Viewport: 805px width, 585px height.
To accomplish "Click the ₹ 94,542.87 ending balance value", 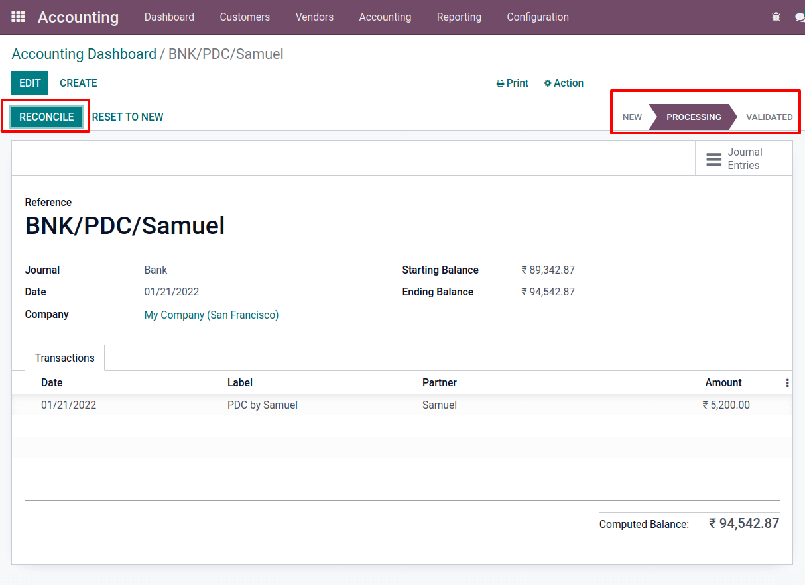I will coord(548,292).
